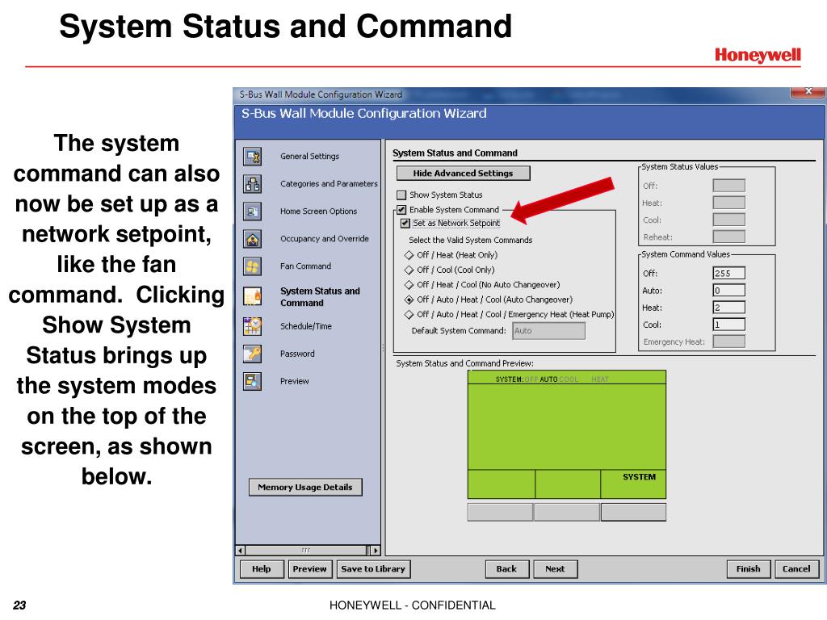Viewport: 827px width, 620px height.
Task: Click the Password key icon
Action: tap(253, 354)
